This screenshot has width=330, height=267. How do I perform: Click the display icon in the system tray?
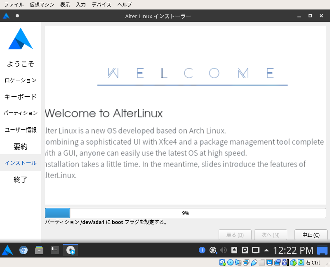[x=256, y=250]
